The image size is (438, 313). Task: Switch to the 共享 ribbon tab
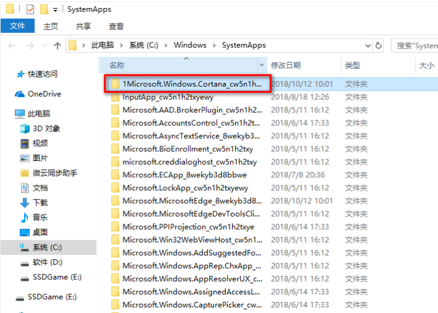(x=83, y=26)
